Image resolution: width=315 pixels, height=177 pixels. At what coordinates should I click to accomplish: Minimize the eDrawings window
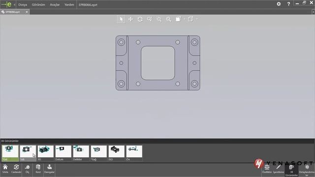coord(297,3)
